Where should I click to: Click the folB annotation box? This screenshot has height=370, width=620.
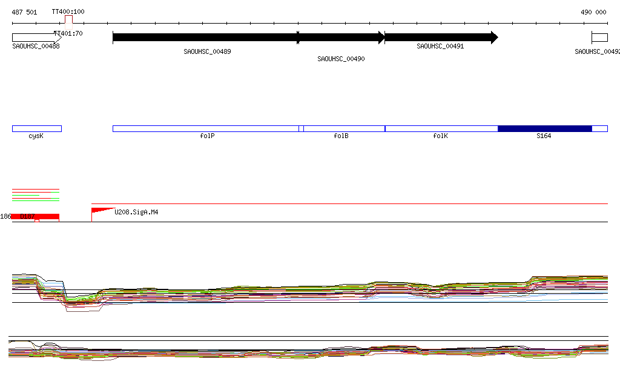tap(344, 128)
